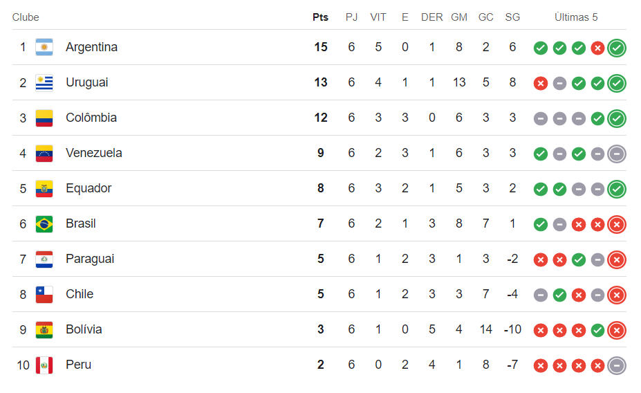Click the Pts column header
This screenshot has width=641, height=393.
pos(321,17)
